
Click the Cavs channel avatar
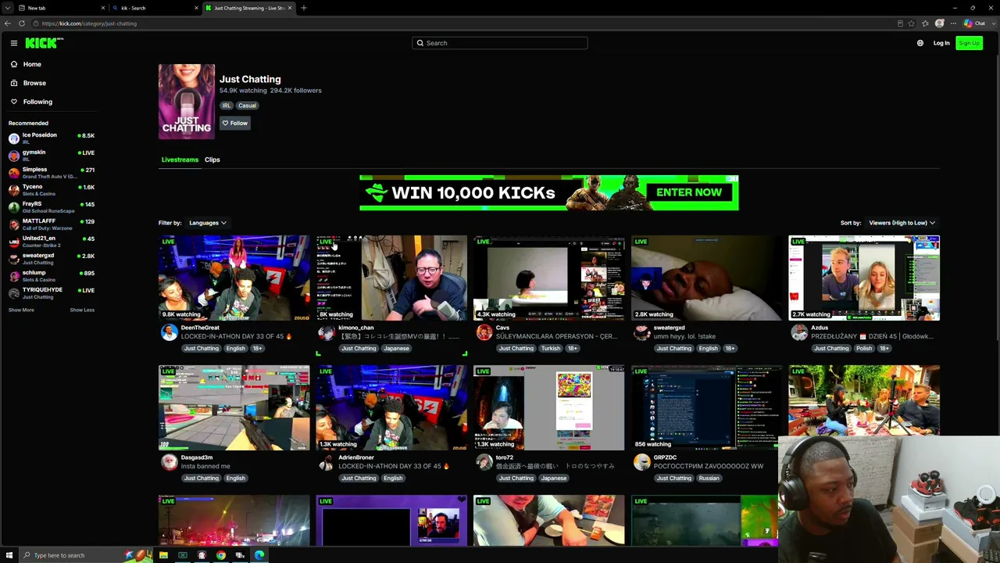pos(484,332)
